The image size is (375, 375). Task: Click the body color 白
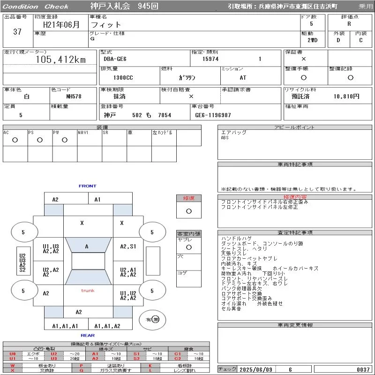click(27, 97)
